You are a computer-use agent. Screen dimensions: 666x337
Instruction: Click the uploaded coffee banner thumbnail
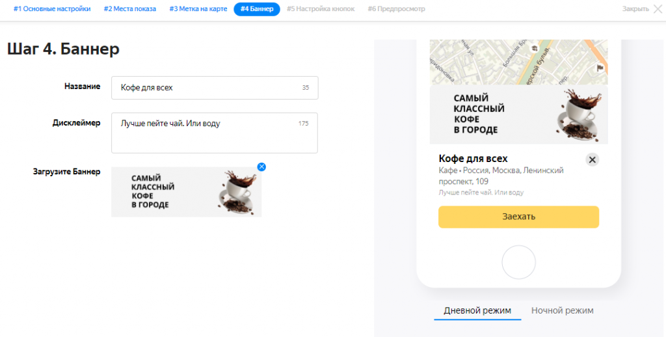[186, 192]
